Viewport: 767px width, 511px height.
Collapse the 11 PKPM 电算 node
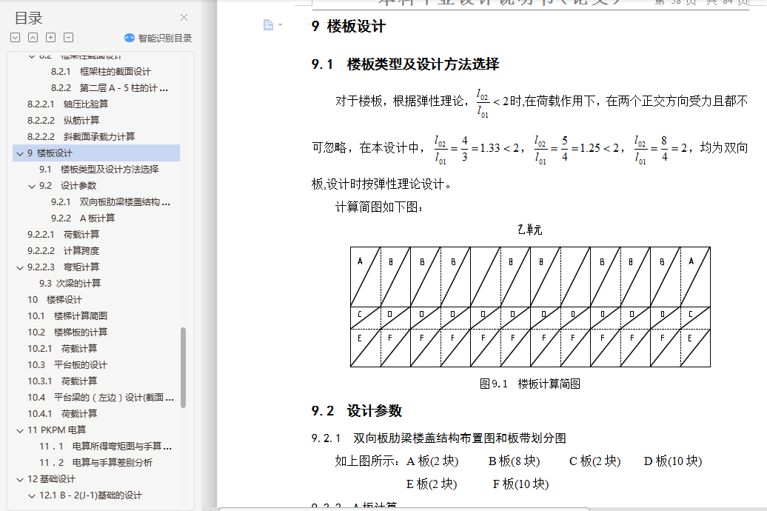coord(20,430)
